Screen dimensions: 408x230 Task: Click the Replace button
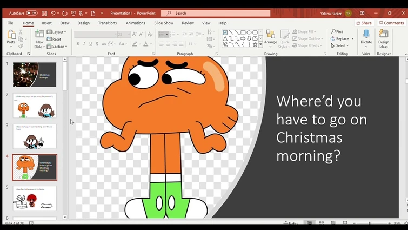(339, 38)
